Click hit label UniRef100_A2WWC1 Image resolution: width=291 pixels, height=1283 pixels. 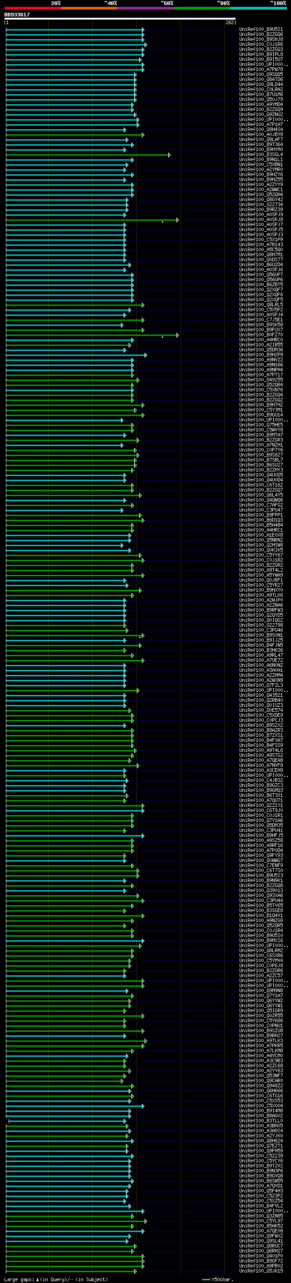261,190
